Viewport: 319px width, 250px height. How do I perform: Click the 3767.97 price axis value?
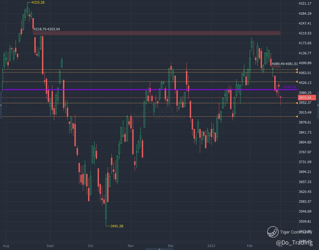[x=305, y=152]
